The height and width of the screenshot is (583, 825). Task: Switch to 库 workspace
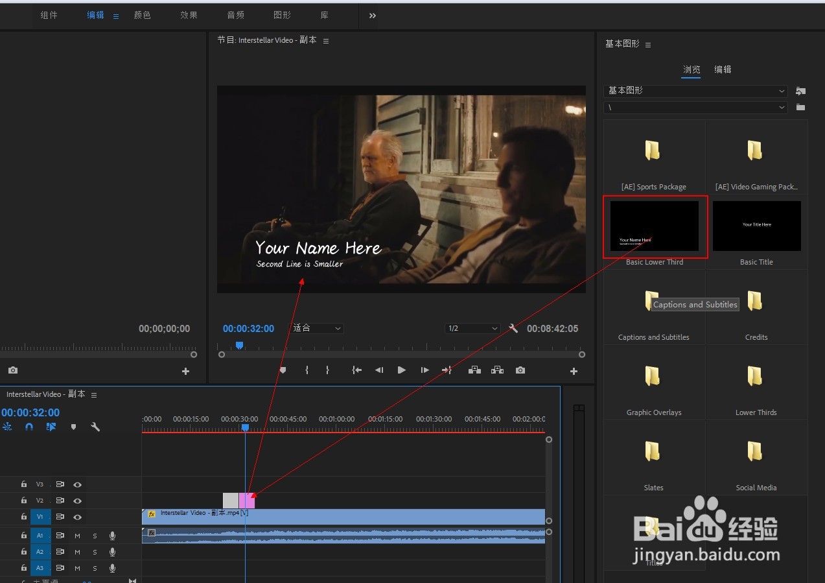[325, 15]
